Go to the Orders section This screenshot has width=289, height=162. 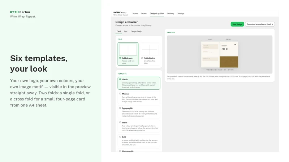(144, 13)
